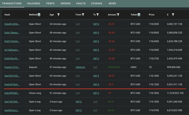
Task: Select the price 118,760$
Action: [154, 93]
